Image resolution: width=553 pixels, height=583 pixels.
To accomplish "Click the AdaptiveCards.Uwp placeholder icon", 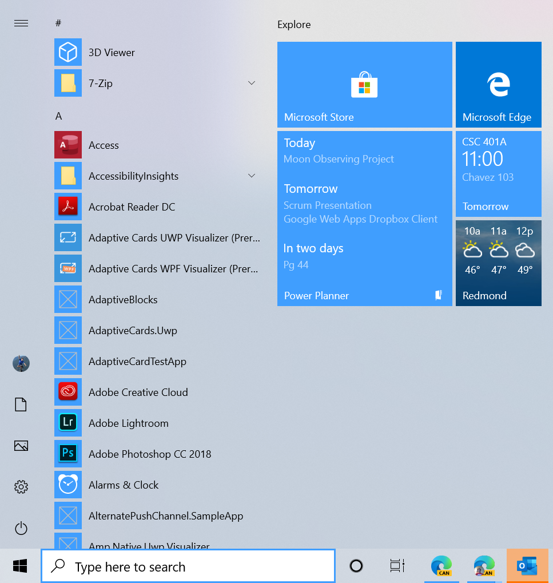I will (68, 330).
